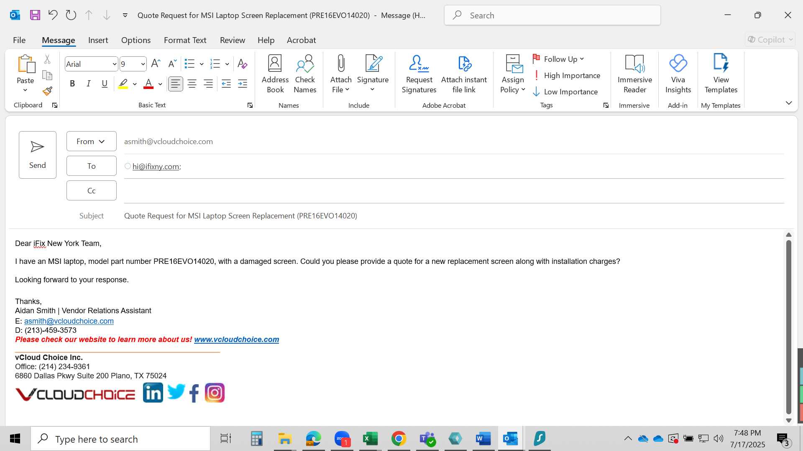Image resolution: width=803 pixels, height=451 pixels.
Task: Open the Acrobat tab
Action: point(301,40)
